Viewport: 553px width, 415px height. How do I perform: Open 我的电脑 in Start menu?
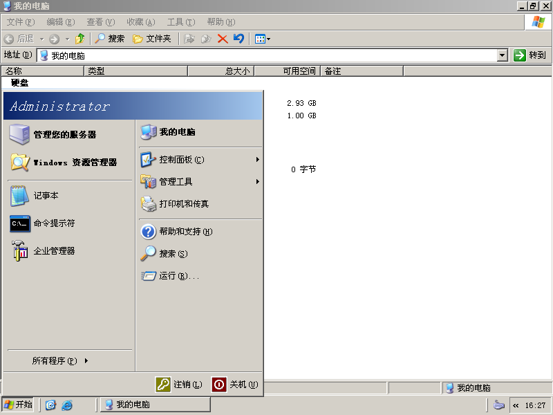coord(200,132)
